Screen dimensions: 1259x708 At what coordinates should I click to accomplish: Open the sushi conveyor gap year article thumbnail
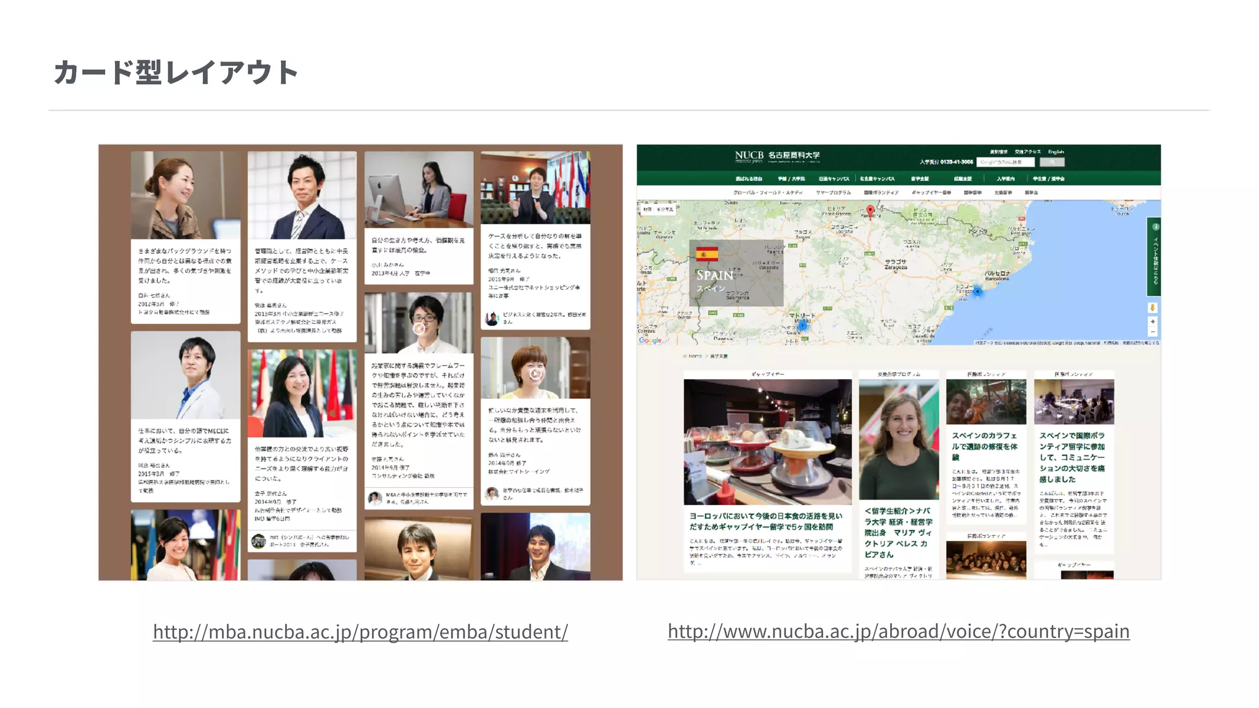(767, 442)
